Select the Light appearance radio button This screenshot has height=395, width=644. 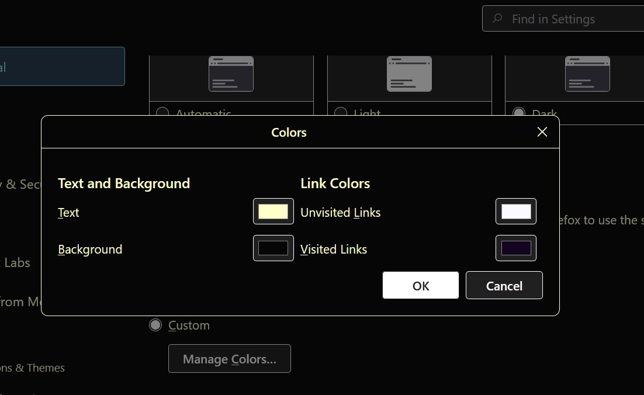point(341,112)
